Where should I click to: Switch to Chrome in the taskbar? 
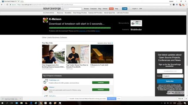tap(41, 103)
